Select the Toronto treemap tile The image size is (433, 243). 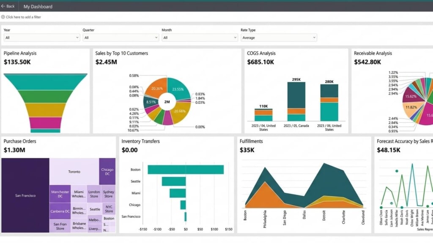pos(74,171)
